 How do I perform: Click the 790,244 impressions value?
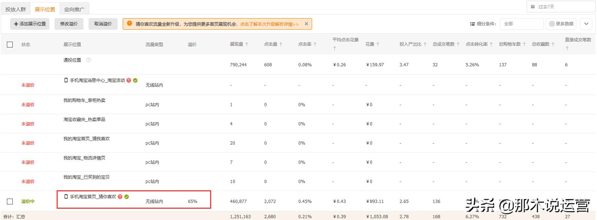point(238,65)
